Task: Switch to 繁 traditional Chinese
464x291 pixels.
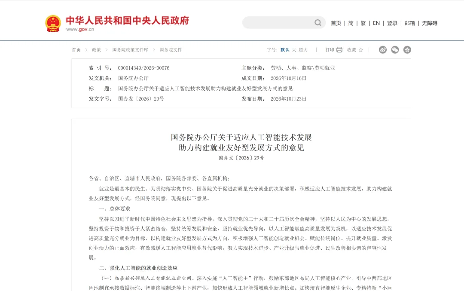Action: point(363,23)
